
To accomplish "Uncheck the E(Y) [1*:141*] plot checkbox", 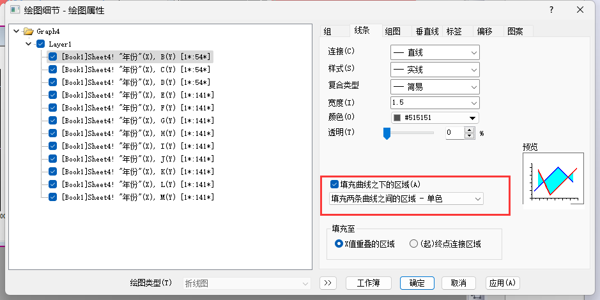I will (x=53, y=94).
